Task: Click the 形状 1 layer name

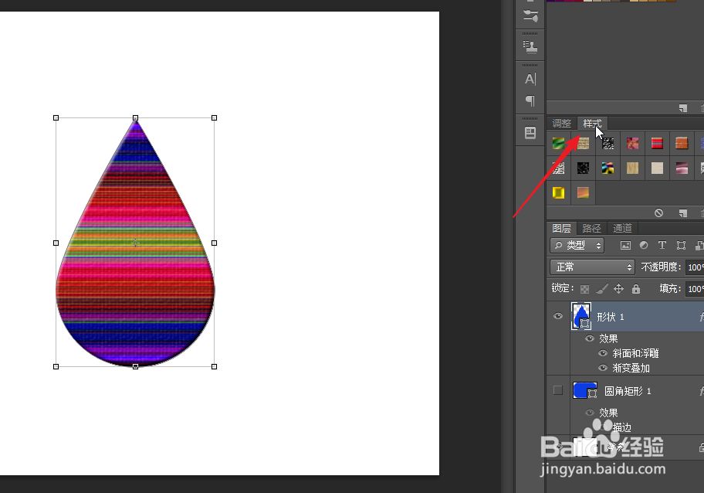Action: point(610,317)
